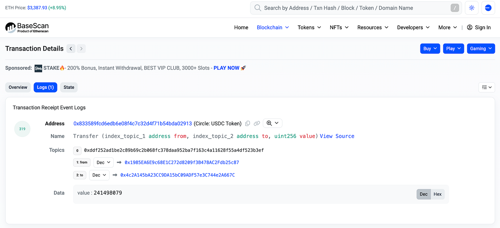The height and width of the screenshot is (228, 500).
Task: Open the NFTs dropdown menu
Action: [339, 27]
